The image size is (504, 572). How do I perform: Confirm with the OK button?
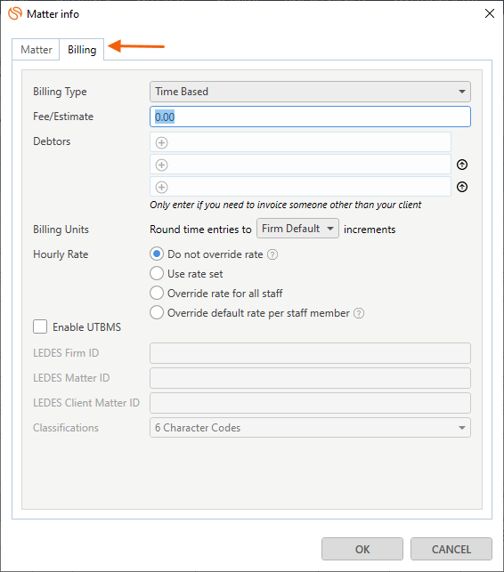point(362,549)
